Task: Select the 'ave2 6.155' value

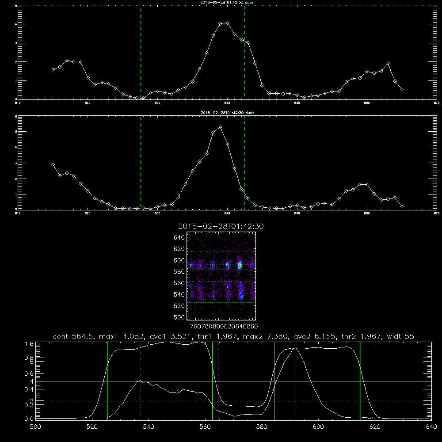Action: pos(314,336)
